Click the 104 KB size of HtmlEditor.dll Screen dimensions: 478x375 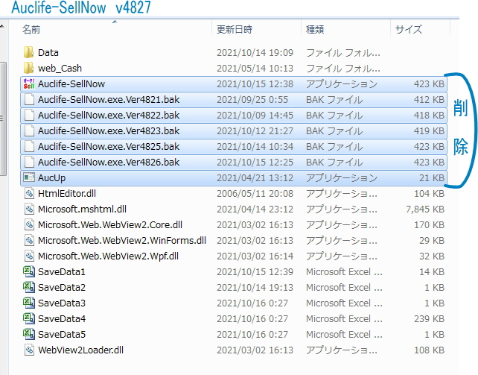(x=429, y=193)
